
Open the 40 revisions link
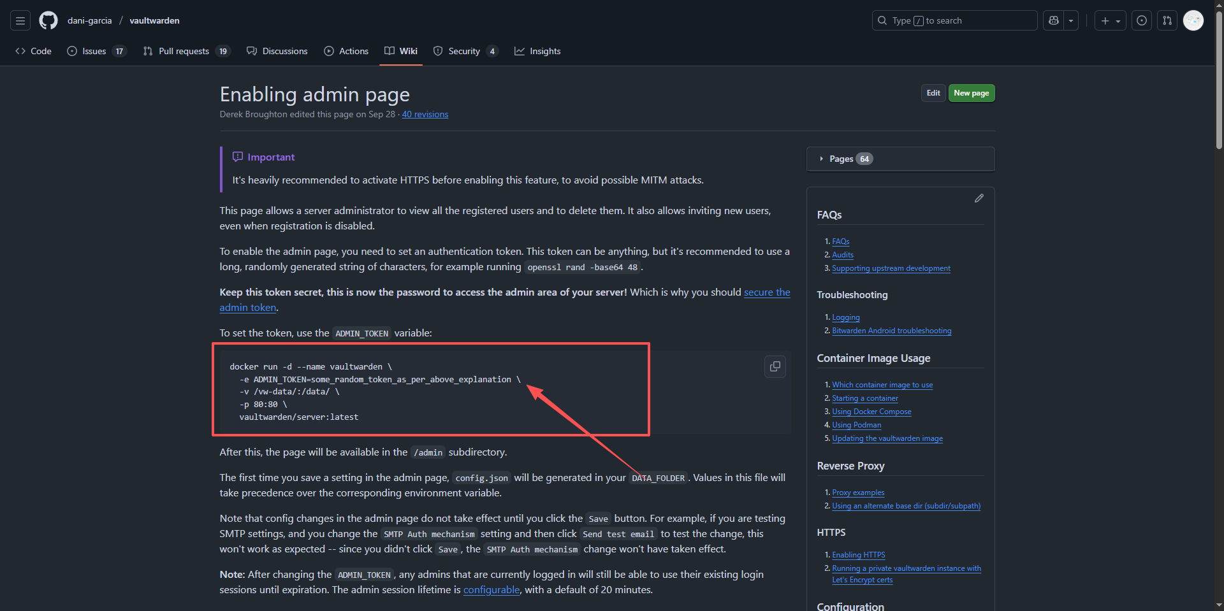(425, 114)
